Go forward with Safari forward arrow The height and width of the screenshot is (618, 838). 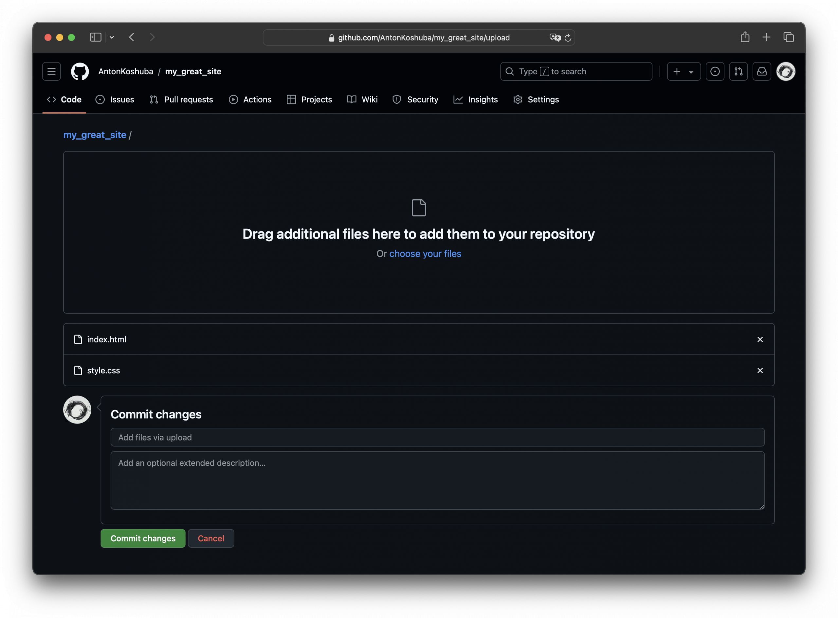pos(152,37)
